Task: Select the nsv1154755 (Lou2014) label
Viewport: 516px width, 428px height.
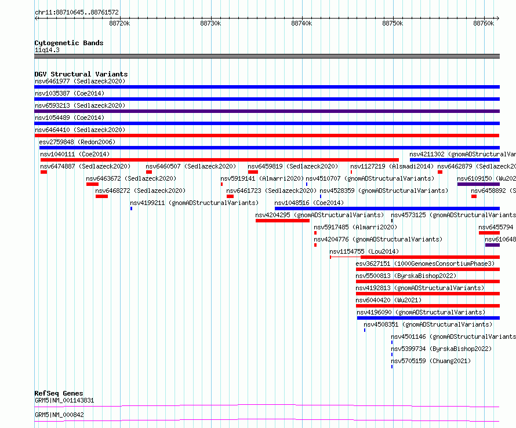Action: 364,251
